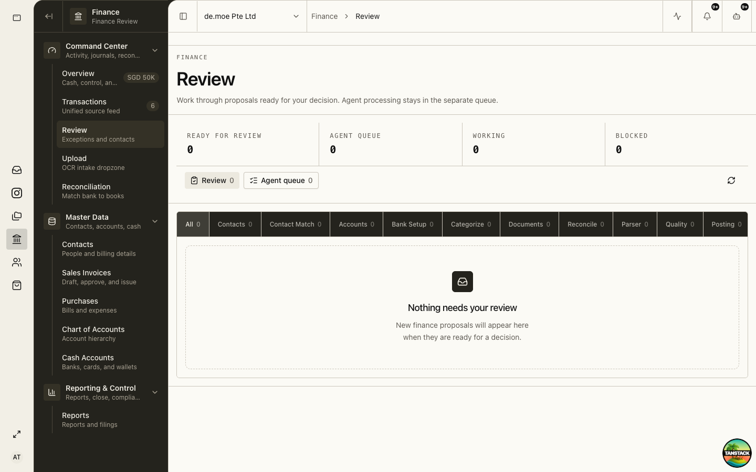The height and width of the screenshot is (472, 756).
Task: Go to Cash Accounts
Action: pyautogui.click(x=110, y=362)
